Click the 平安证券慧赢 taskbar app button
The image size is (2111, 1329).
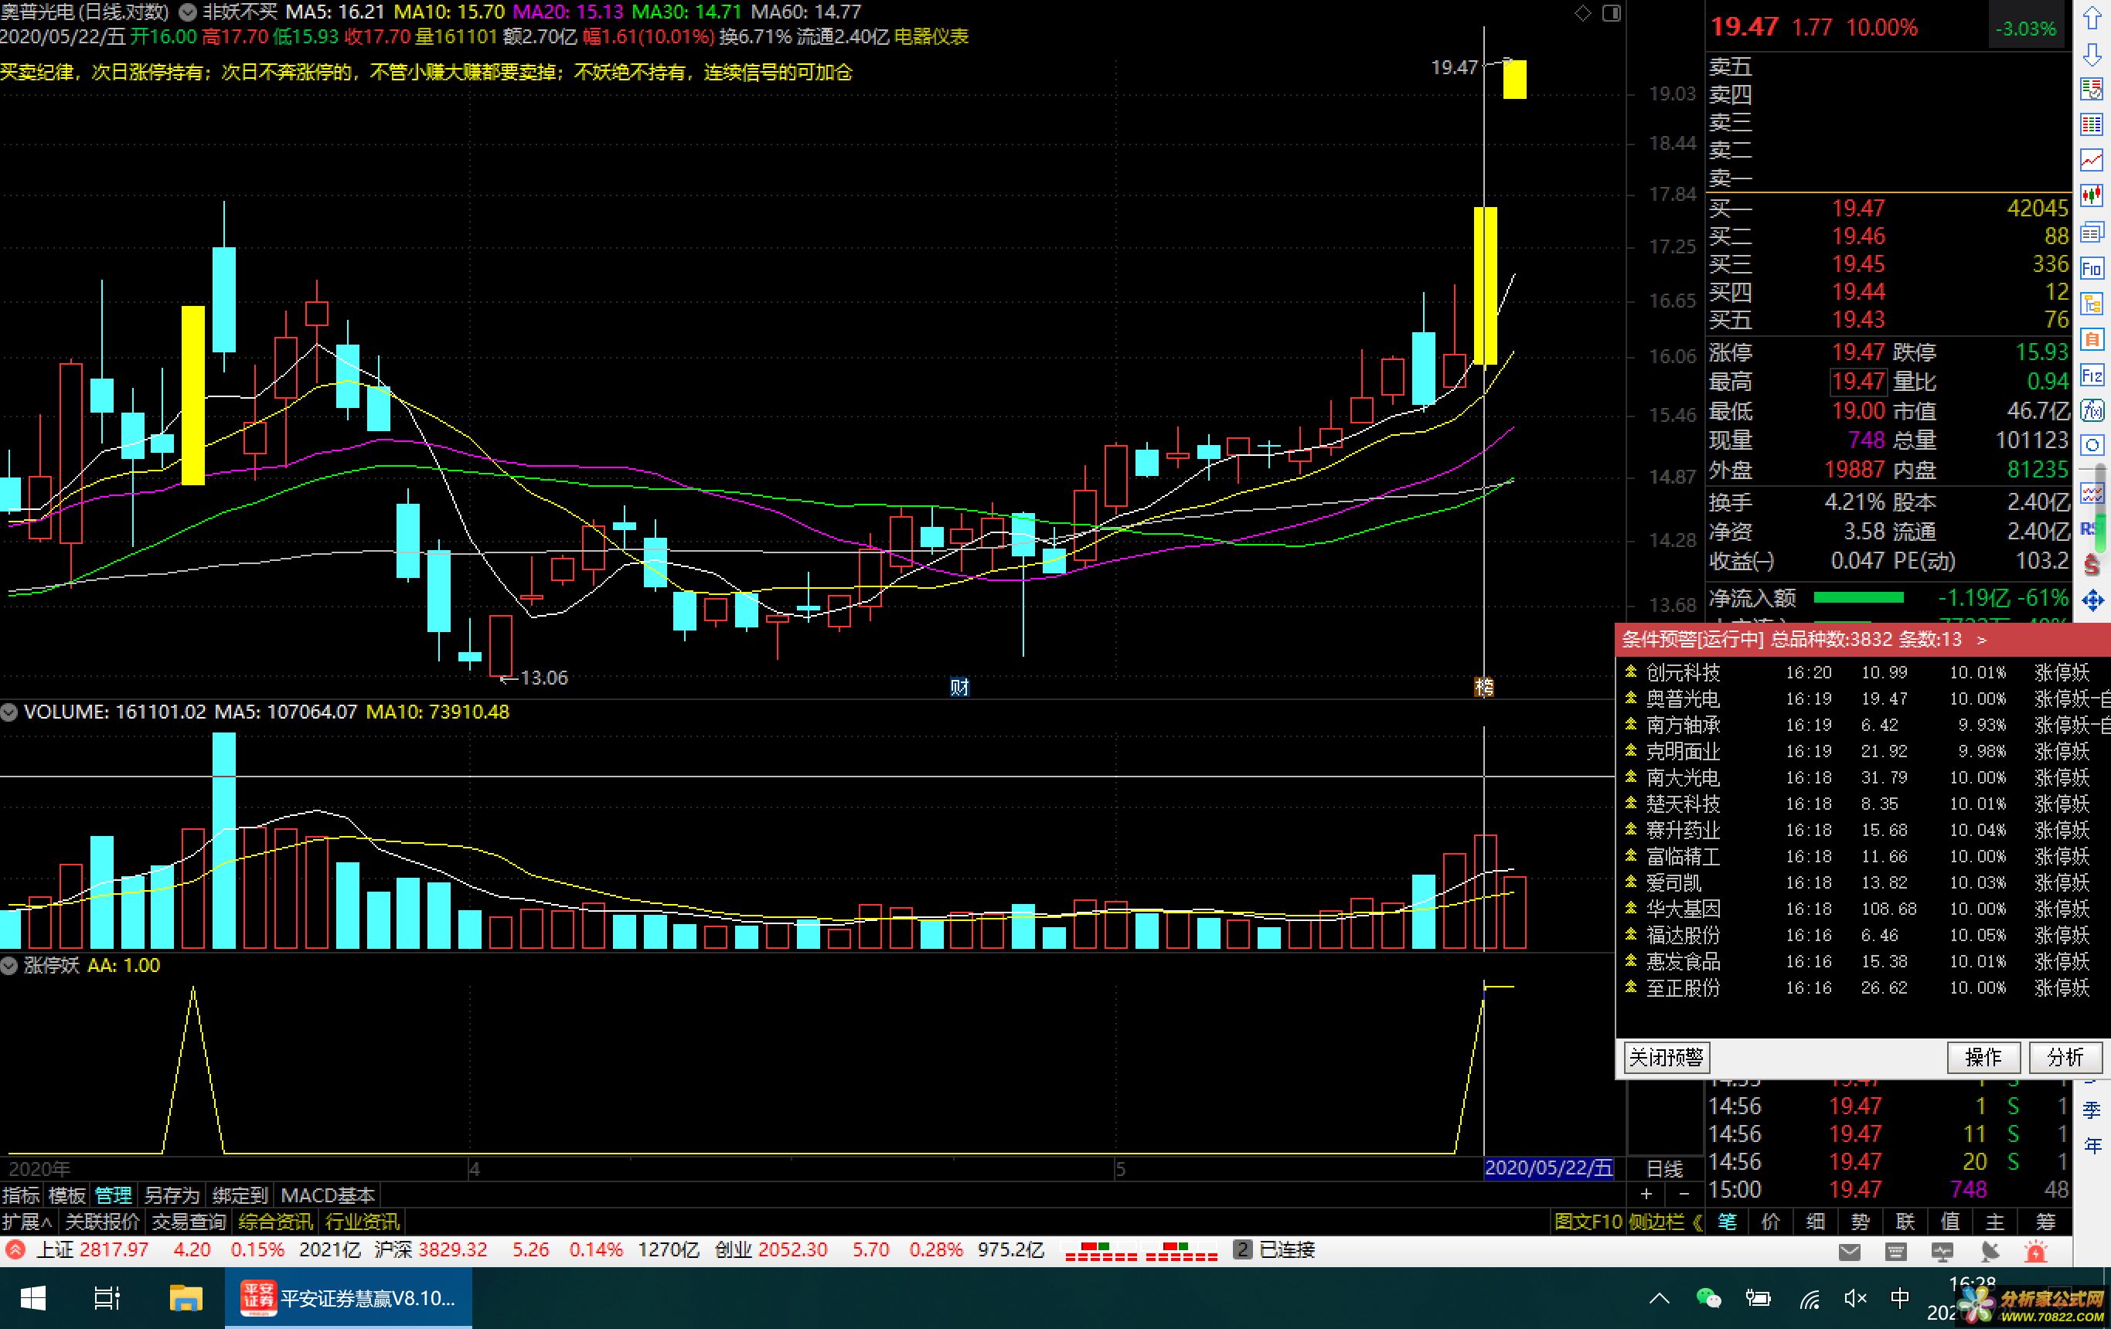349,1298
